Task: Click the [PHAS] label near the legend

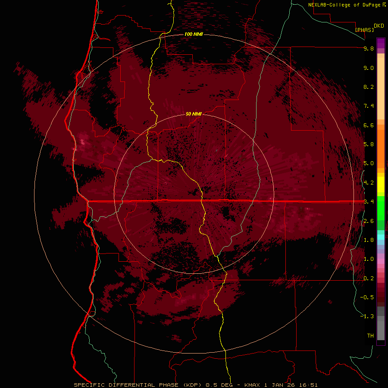Action: (x=364, y=30)
